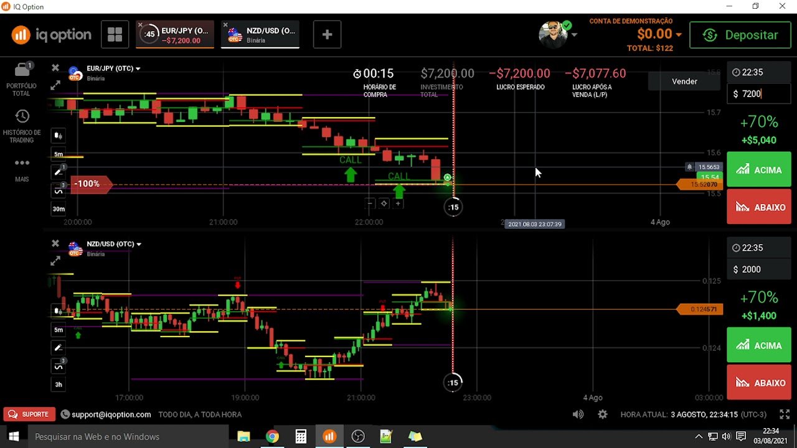
Task: Open Windows Start menu
Action: [x=14, y=437]
